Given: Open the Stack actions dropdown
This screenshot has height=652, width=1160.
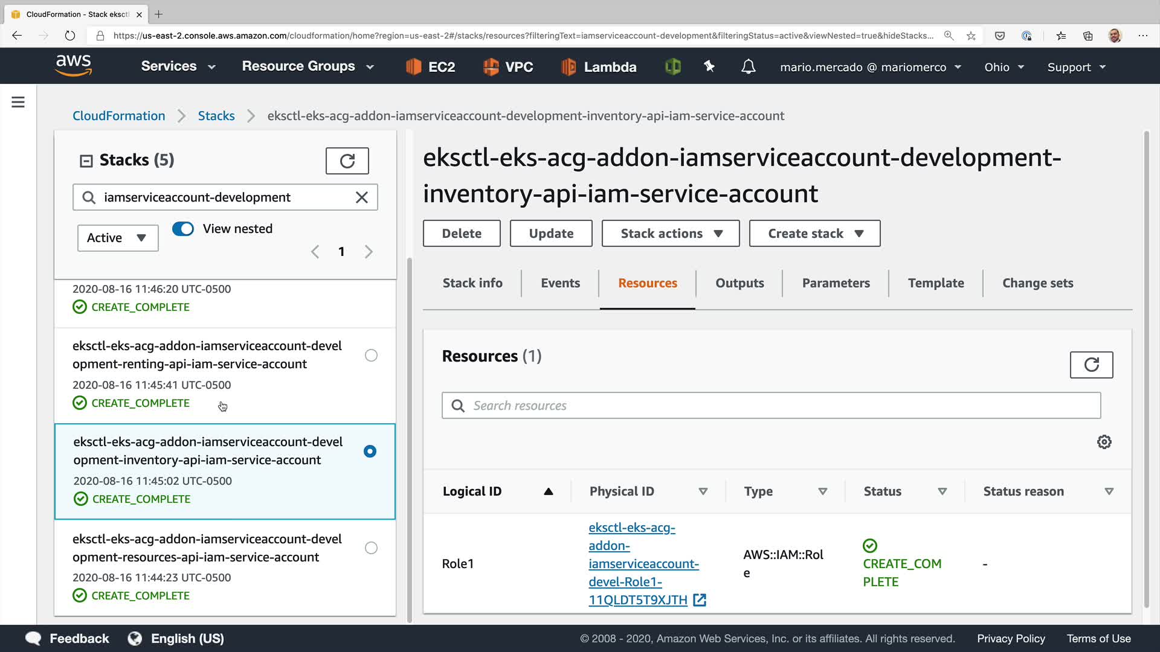Looking at the screenshot, I should (670, 234).
